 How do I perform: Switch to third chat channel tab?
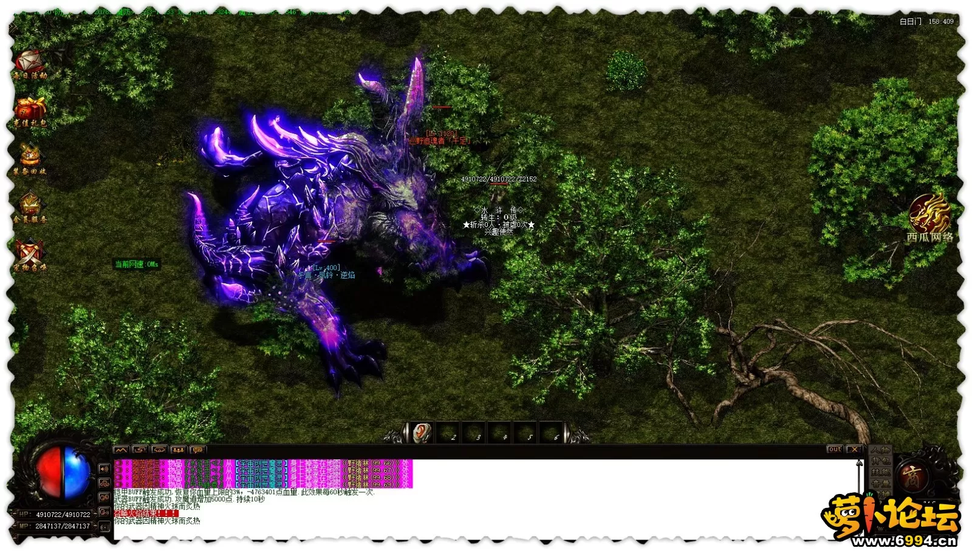(x=159, y=450)
